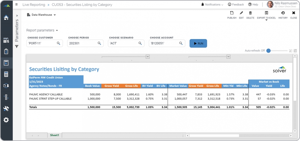Image resolution: width=300 pixels, height=141 pixels.
Task: Toggle the Auto-refresh switch
Action: point(269,51)
